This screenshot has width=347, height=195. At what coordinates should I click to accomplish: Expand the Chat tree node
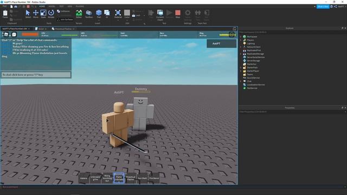tap(241, 81)
